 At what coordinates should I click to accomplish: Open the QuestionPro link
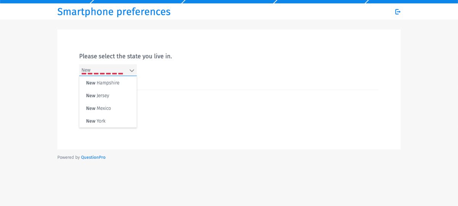93,157
